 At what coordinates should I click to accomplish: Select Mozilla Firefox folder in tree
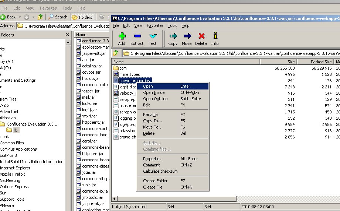12,174
